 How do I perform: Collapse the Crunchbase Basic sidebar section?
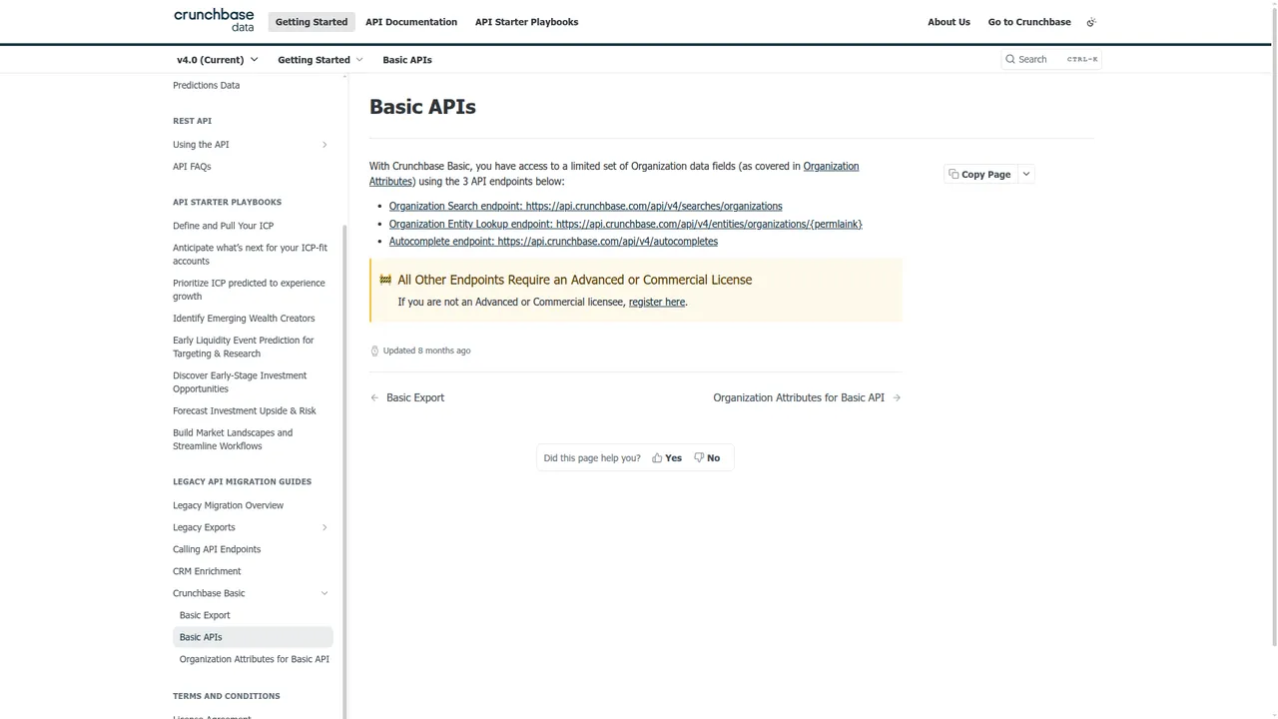coord(324,592)
